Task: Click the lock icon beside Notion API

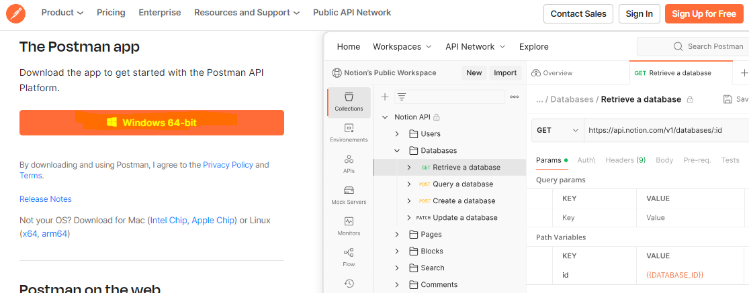Action: click(436, 117)
